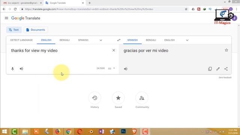This screenshot has width=240, height=135.
Task: Go back in browser
Action: [x=4, y=9]
